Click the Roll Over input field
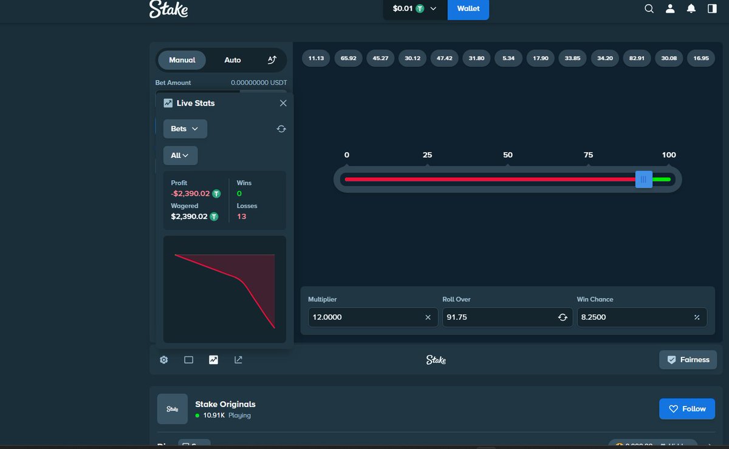The width and height of the screenshot is (729, 449). pyautogui.click(x=507, y=317)
